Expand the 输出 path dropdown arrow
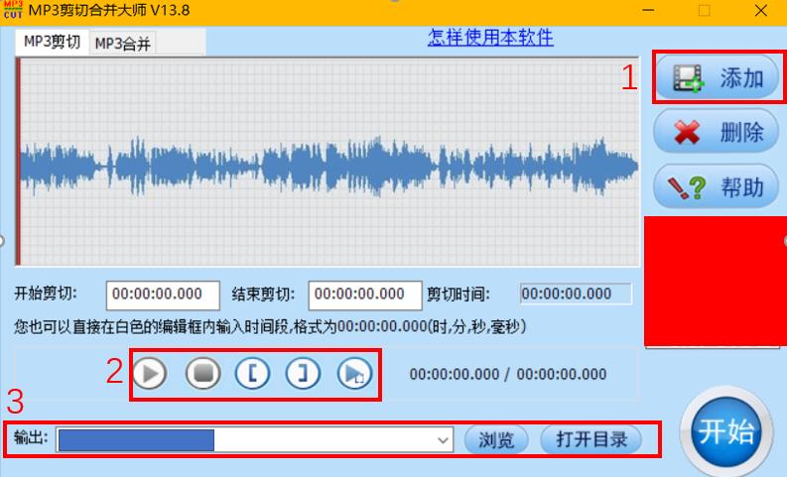 click(443, 440)
